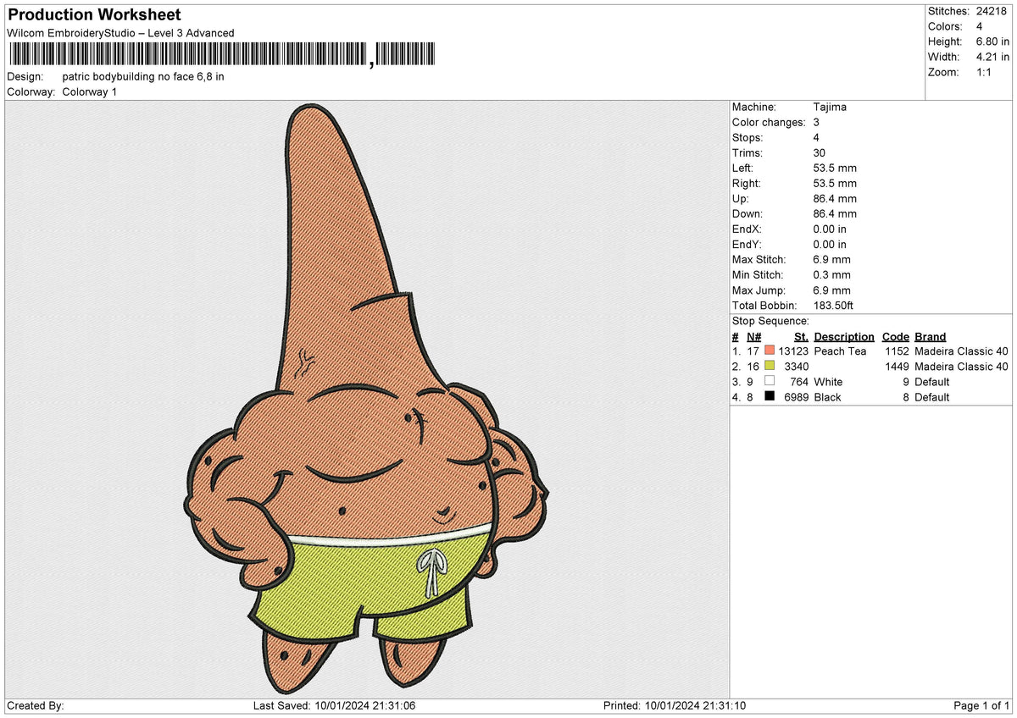The height and width of the screenshot is (718, 1017).
Task: Click the 'Brand' column header
Action: (x=931, y=336)
